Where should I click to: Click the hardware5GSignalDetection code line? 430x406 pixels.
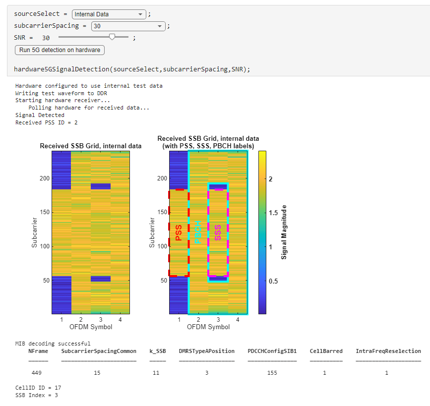(x=132, y=69)
